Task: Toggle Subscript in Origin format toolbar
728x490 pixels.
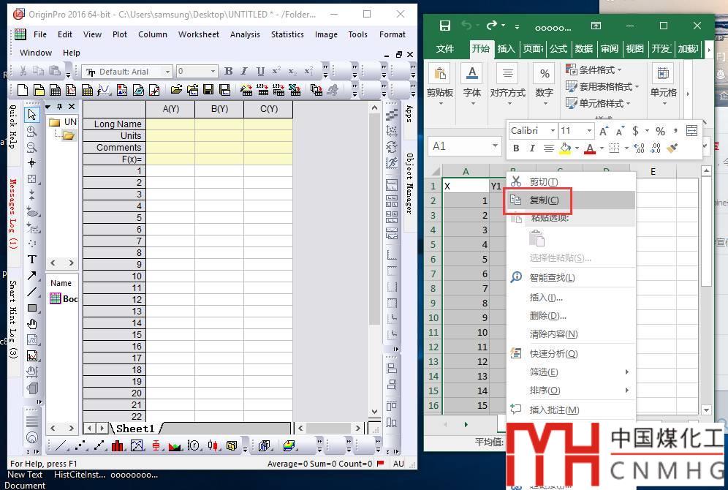Action: coord(292,71)
